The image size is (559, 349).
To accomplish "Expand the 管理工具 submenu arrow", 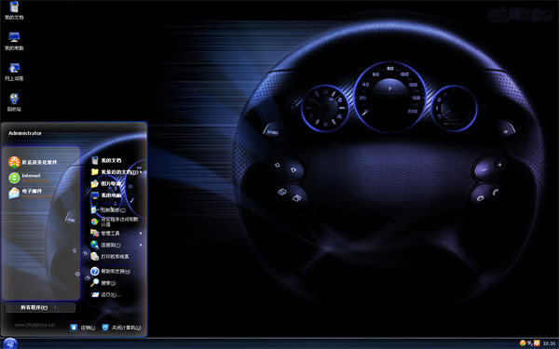I will pyautogui.click(x=141, y=234).
